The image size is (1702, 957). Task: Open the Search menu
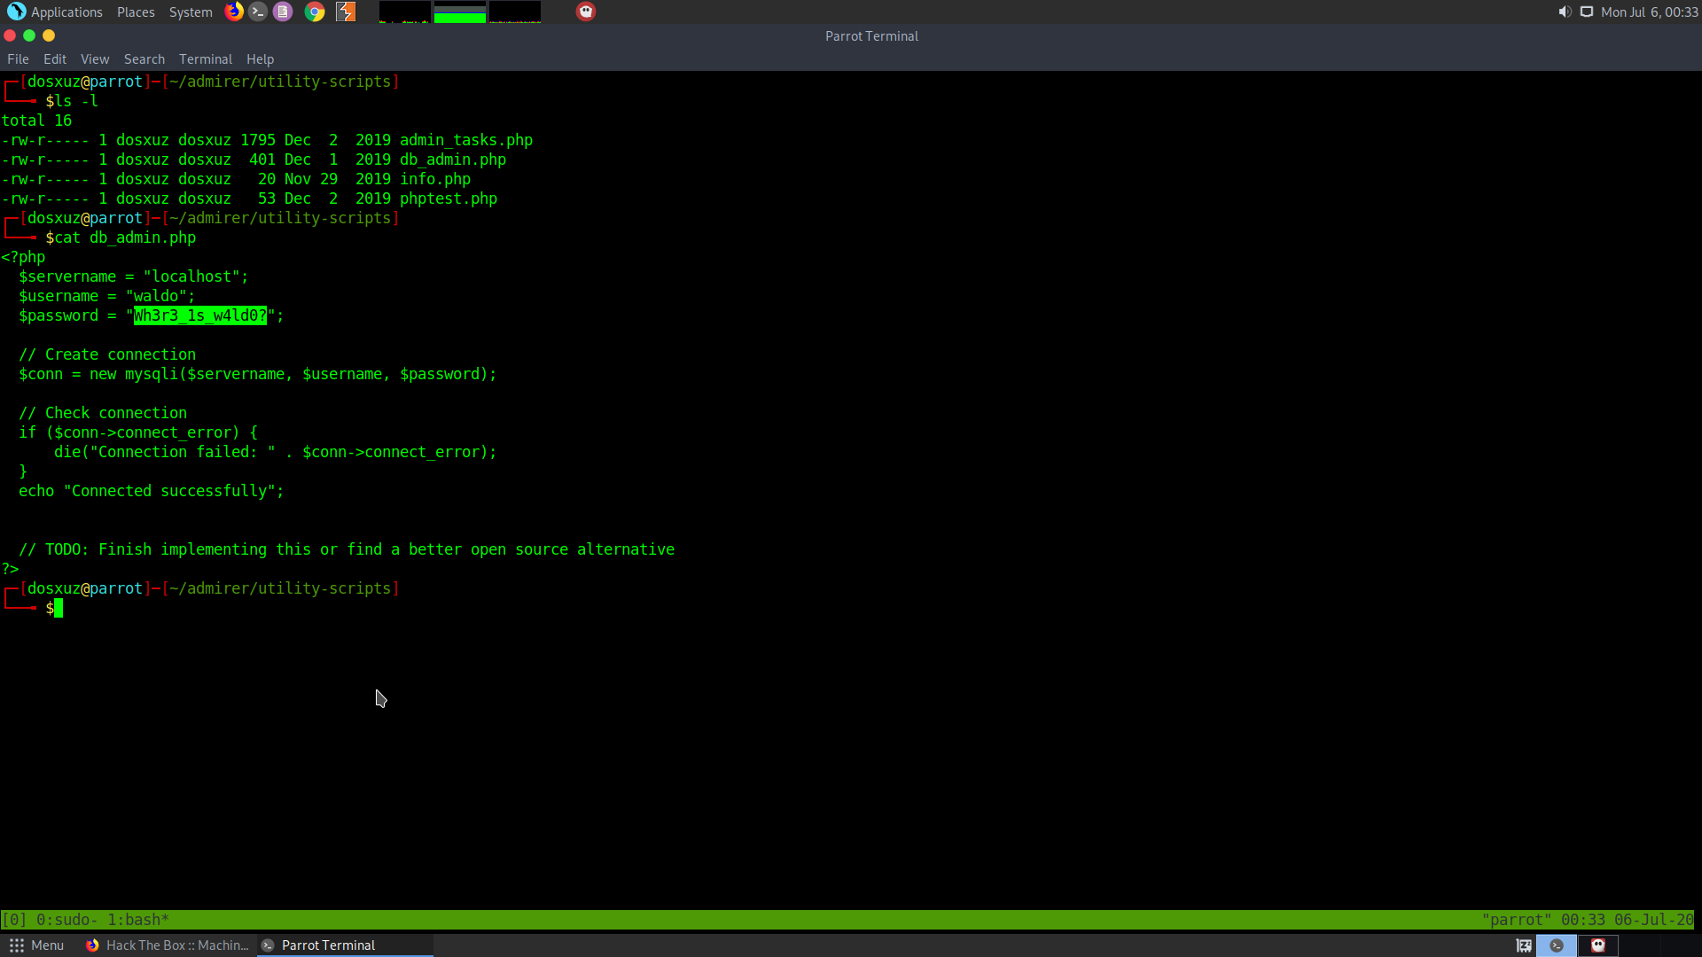pyautogui.click(x=144, y=59)
